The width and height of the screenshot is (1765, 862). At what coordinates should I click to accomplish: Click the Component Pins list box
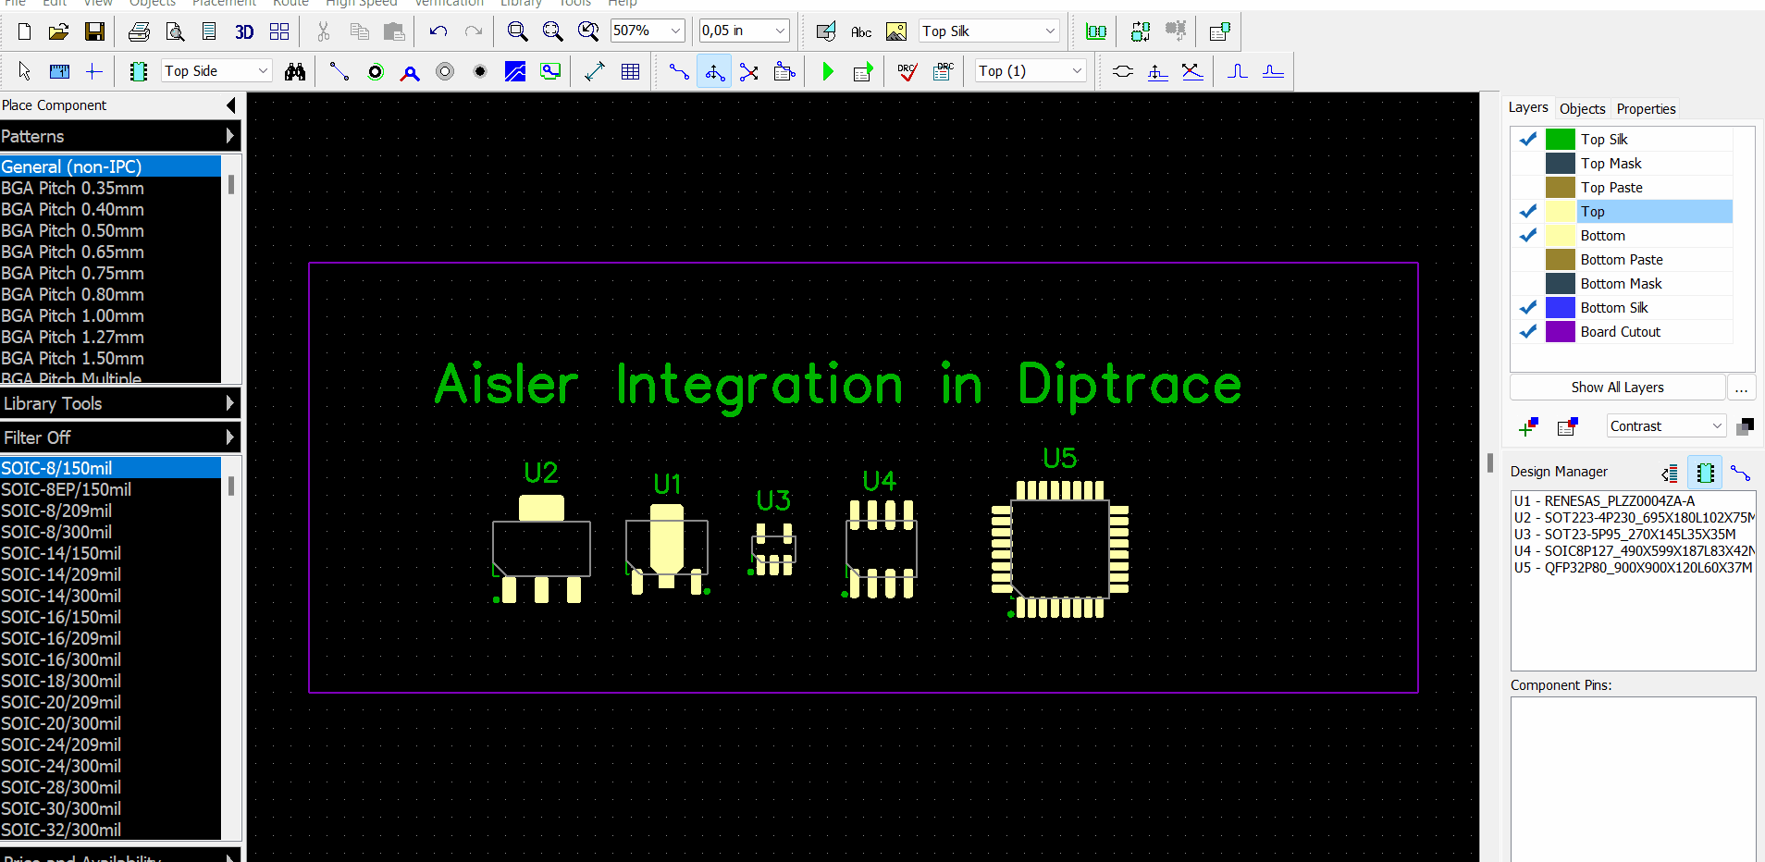coord(1633,779)
